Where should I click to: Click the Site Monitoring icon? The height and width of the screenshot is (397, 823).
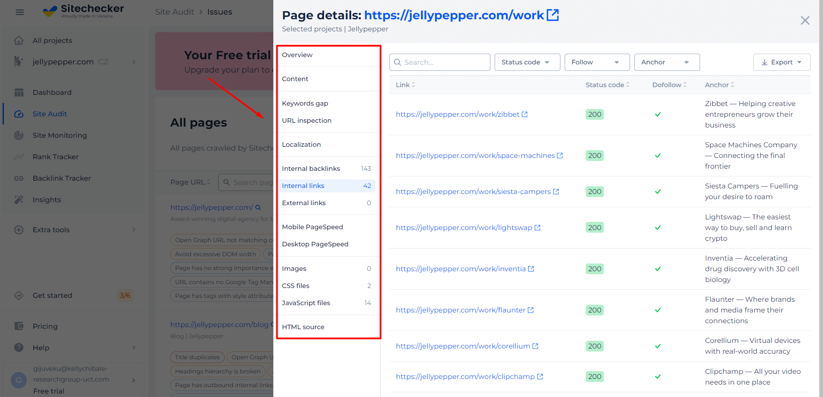click(x=19, y=135)
